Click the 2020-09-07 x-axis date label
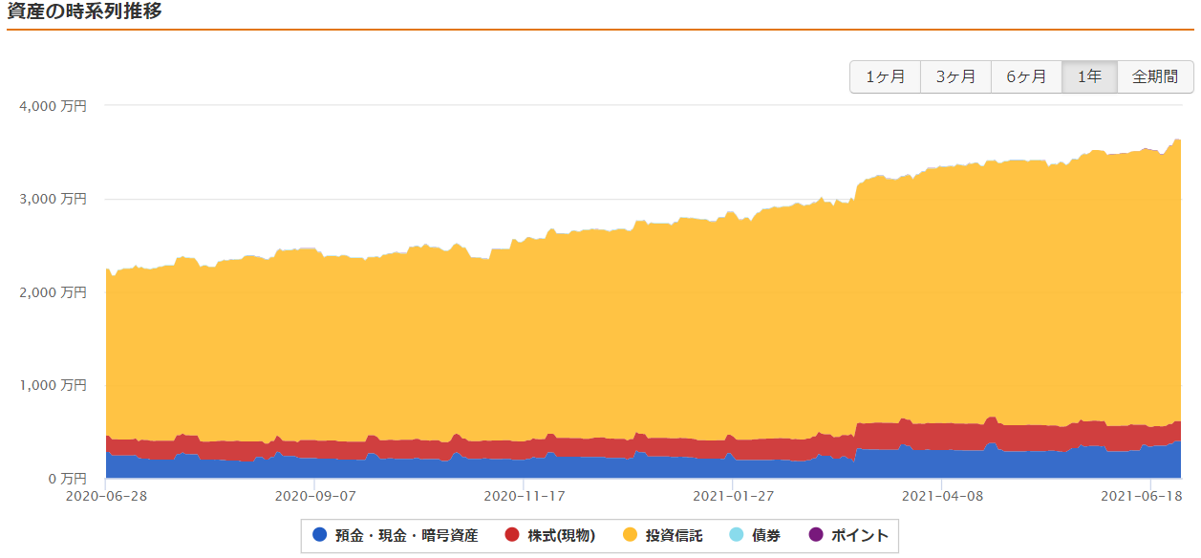The width and height of the screenshot is (1201, 558). (x=314, y=496)
